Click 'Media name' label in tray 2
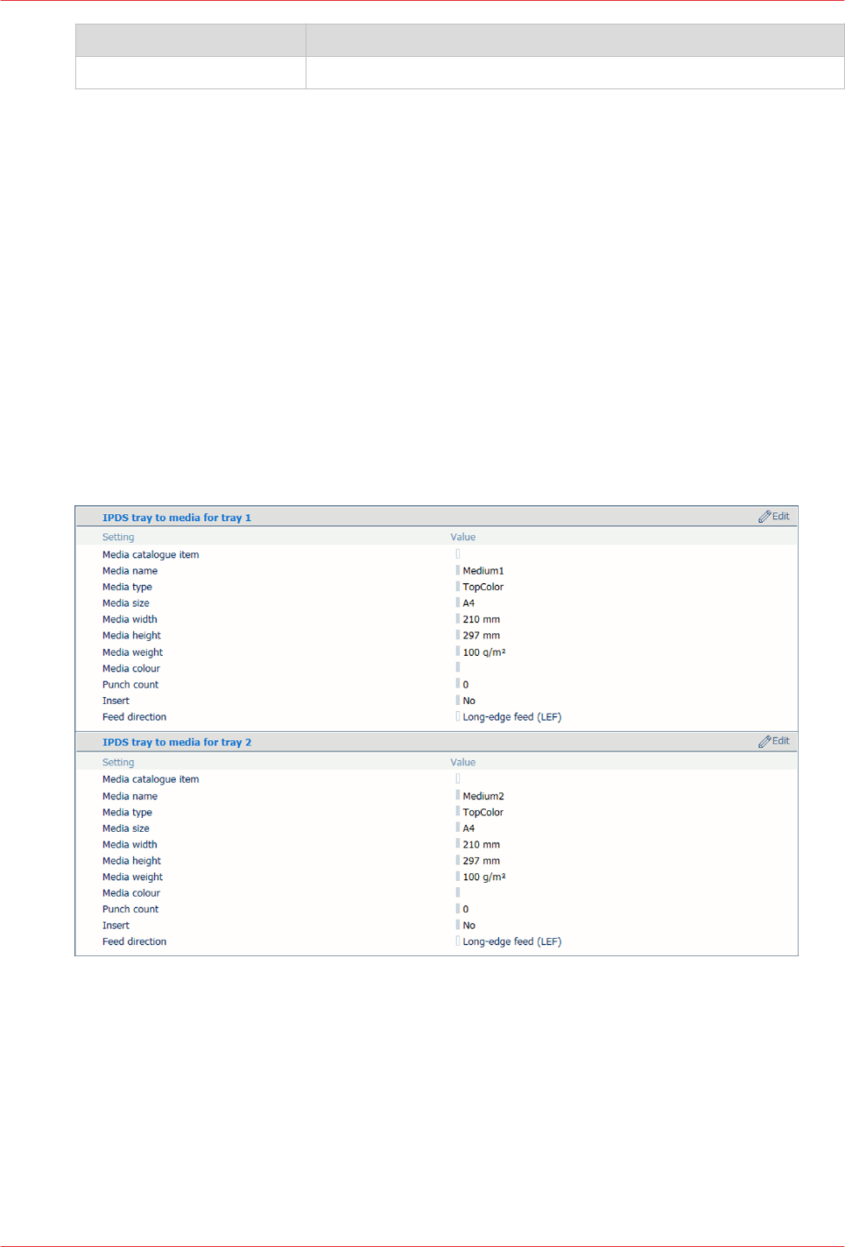The width and height of the screenshot is (845, 1247). pyautogui.click(x=130, y=796)
